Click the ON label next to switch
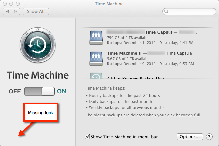This screenshot has height=146, width=219. (x=62, y=91)
